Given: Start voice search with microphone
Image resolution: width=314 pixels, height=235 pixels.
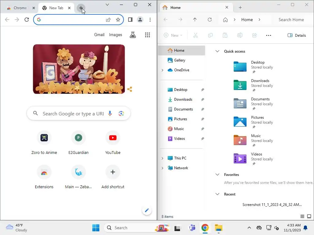Looking at the screenshot, I should pos(110,114).
